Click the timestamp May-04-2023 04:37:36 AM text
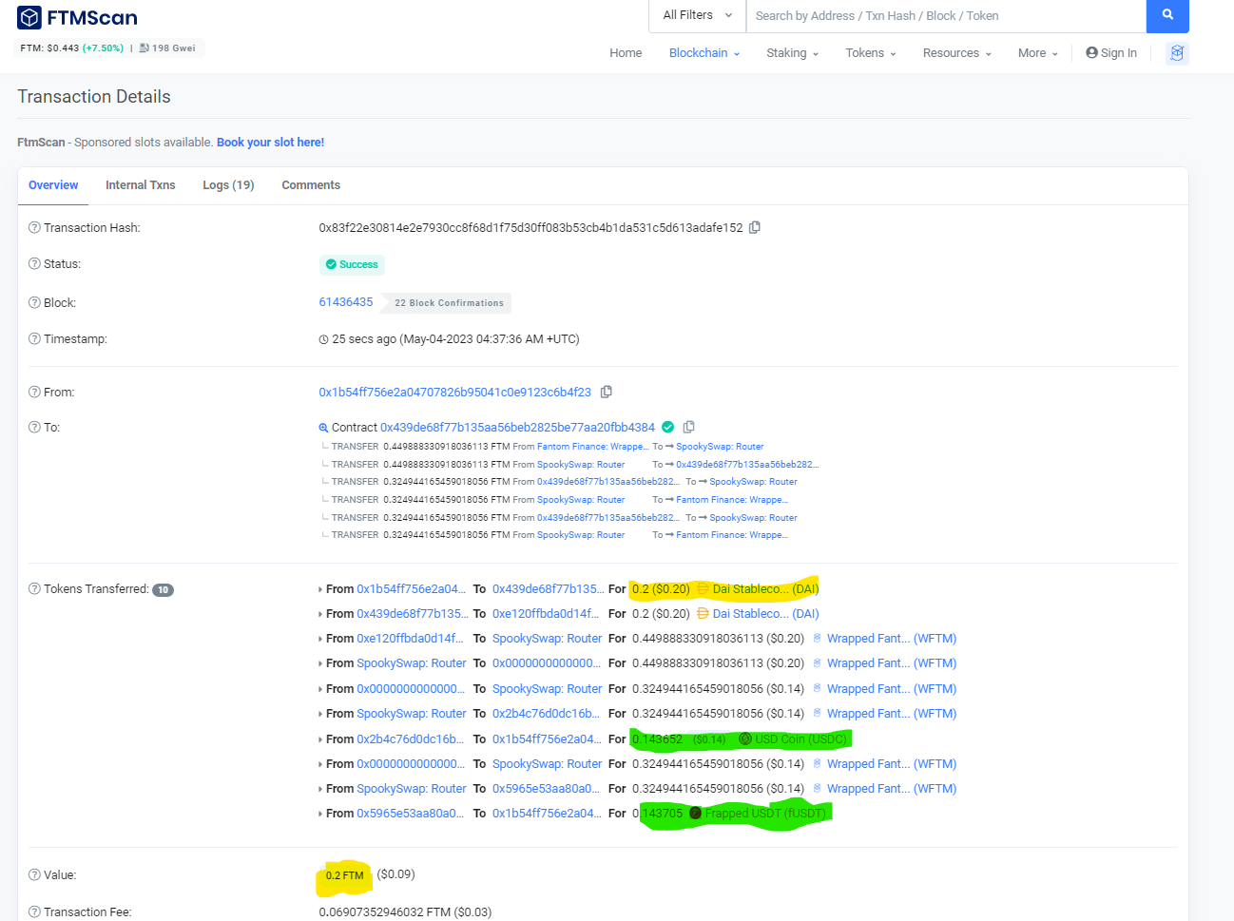This screenshot has height=921, width=1234. (489, 338)
